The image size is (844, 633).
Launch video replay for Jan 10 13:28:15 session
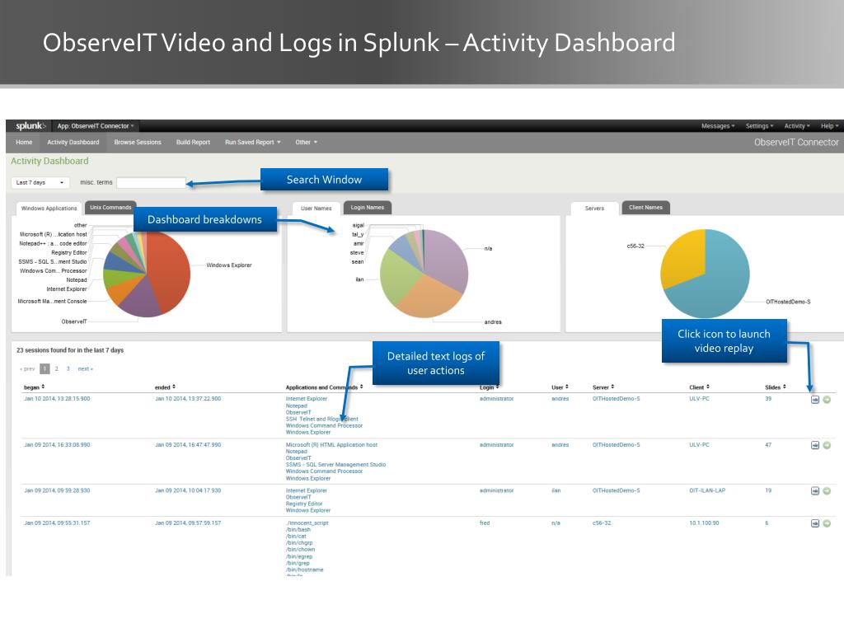pyautogui.click(x=815, y=400)
